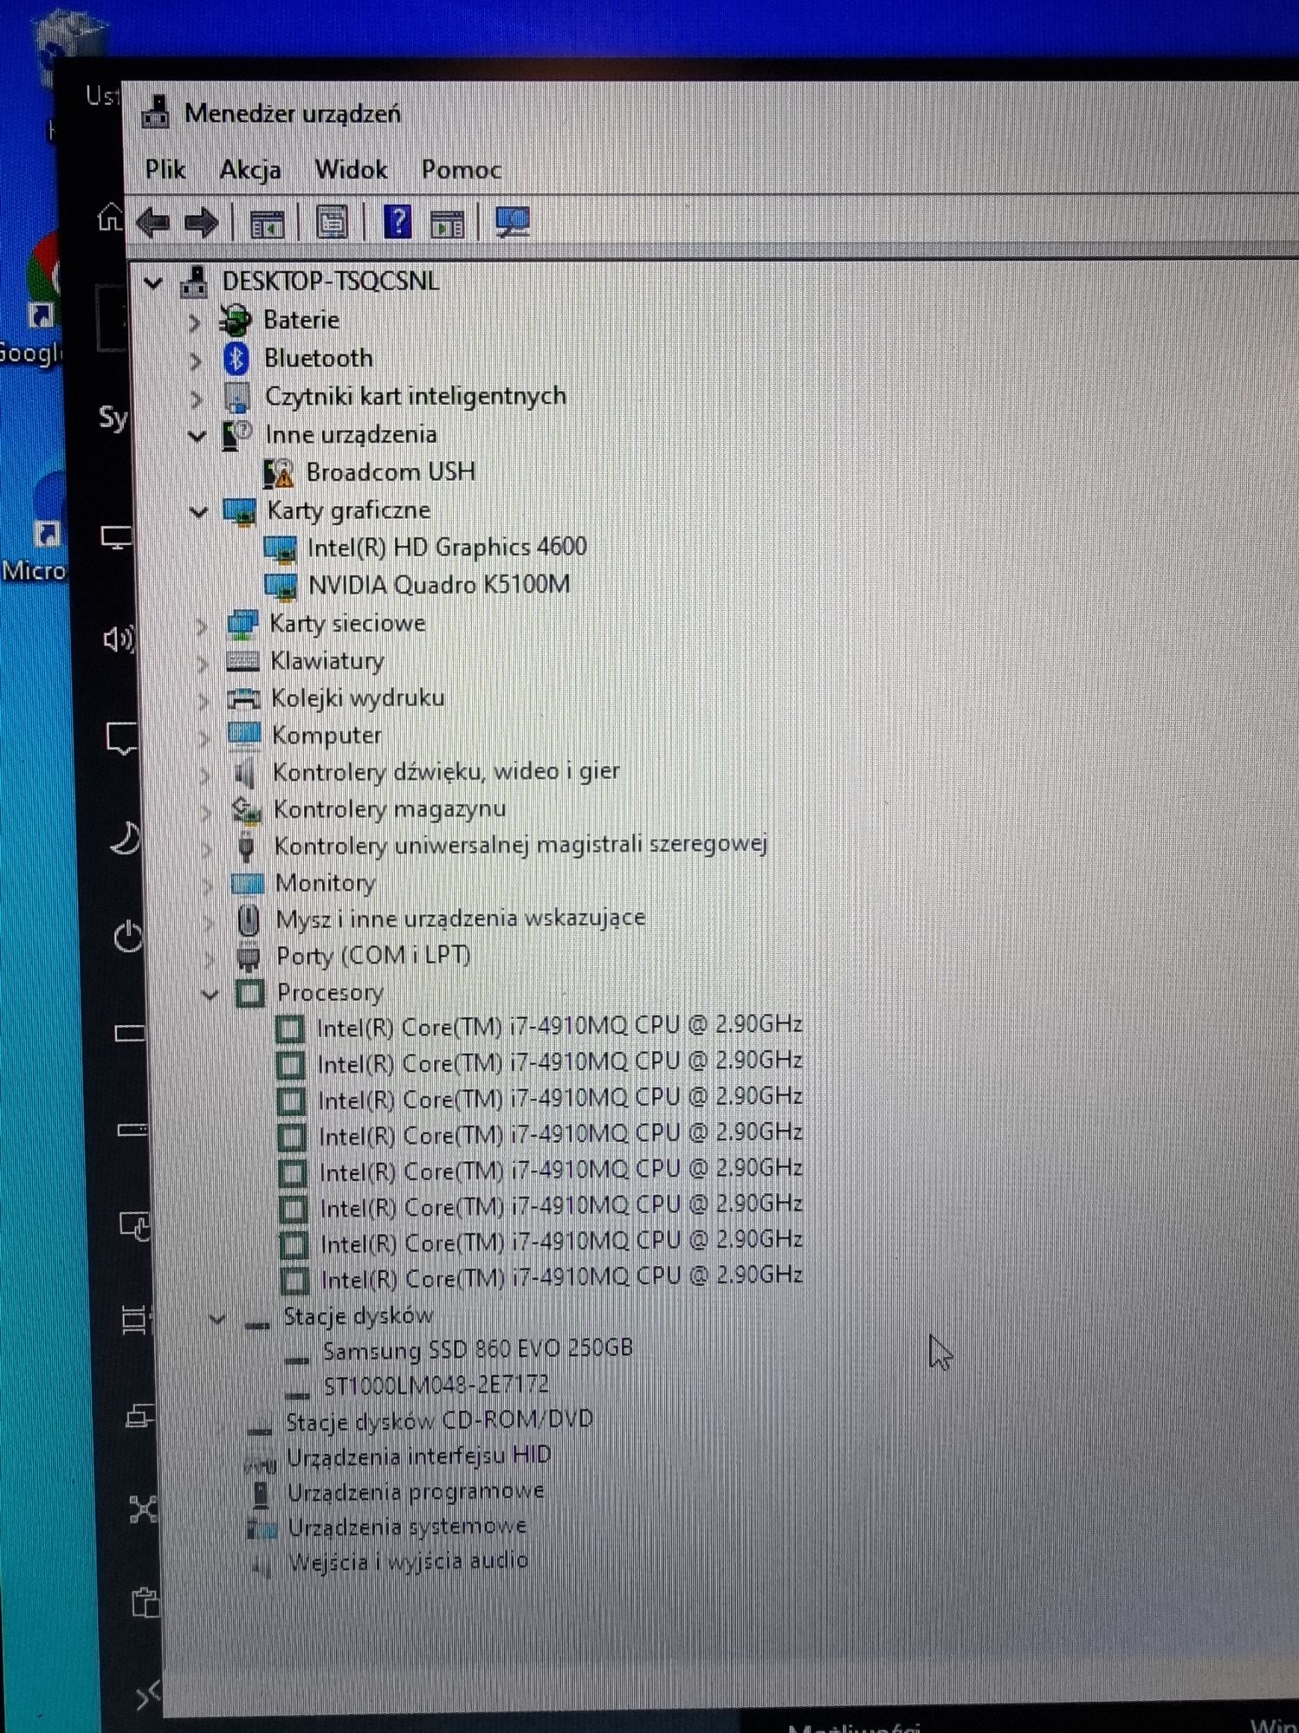Screen dimensions: 1299x1733
Task: Select first Intel Core i7-4910MQ processor entry
Action: pyautogui.click(x=559, y=1027)
